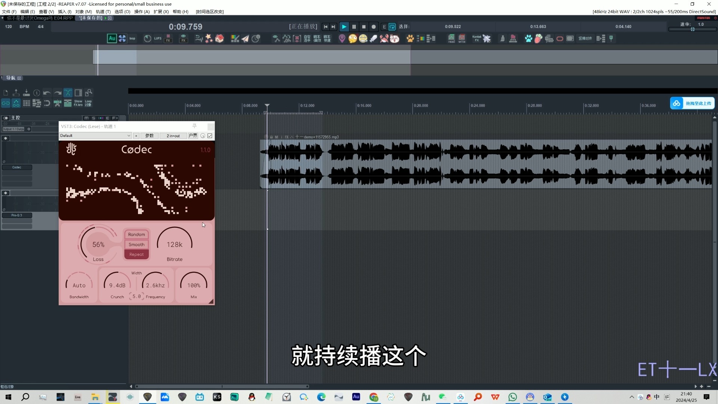Pin the Codec FX window on top
This screenshot has height=404, width=718.
194,126
